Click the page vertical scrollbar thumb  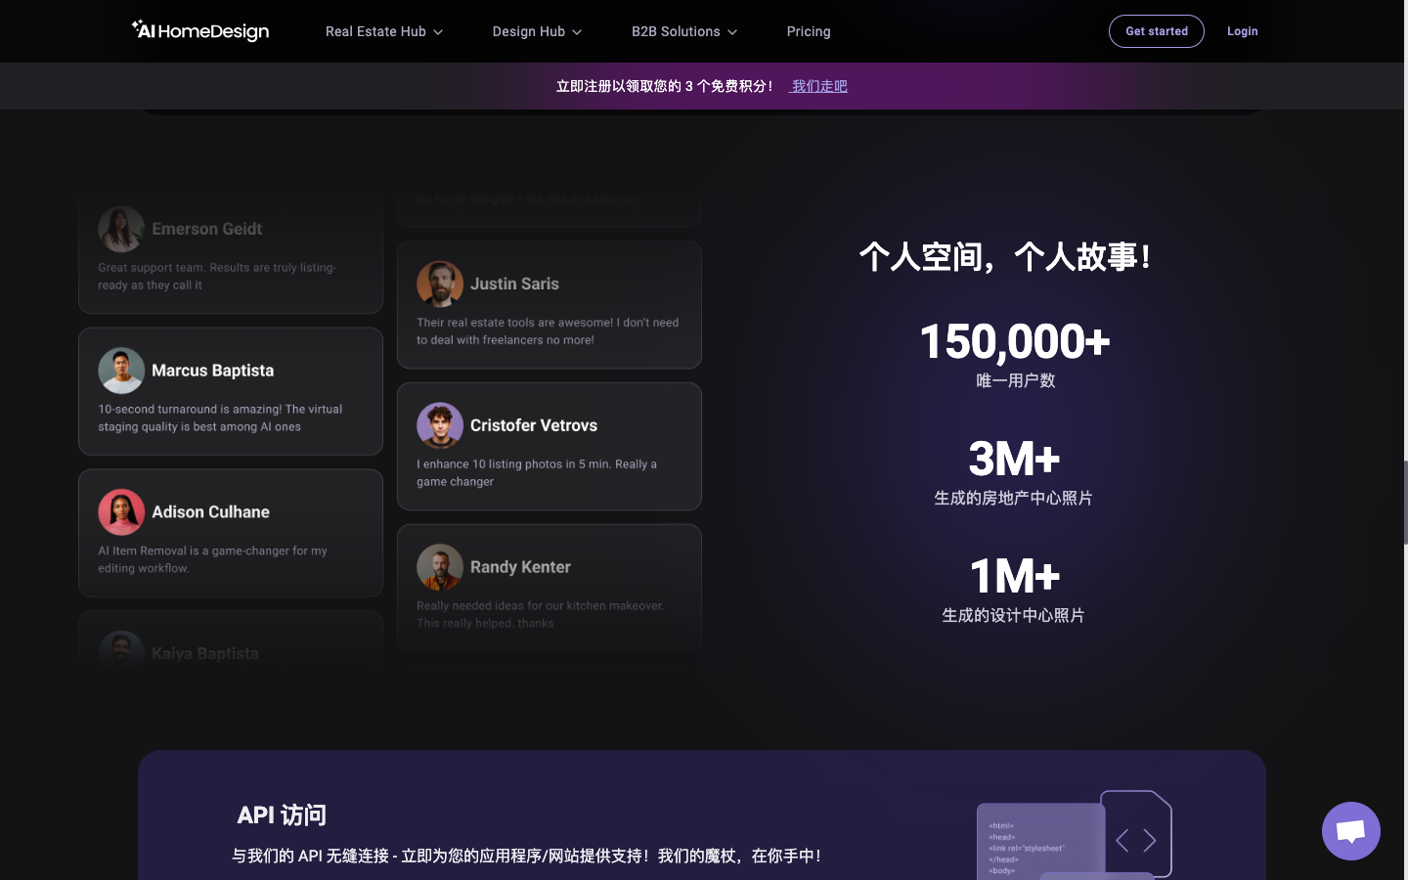1405,502
